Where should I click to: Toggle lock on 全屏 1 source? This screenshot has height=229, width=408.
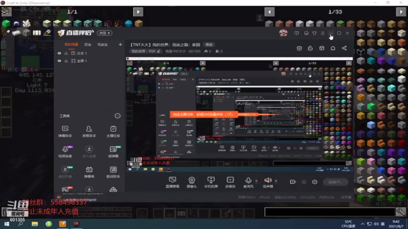tap(66, 61)
